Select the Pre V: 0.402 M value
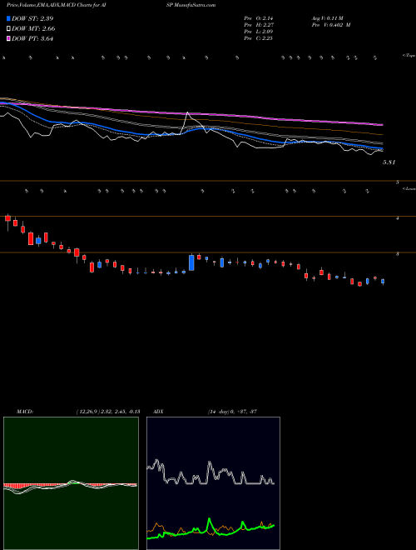 coord(331,25)
